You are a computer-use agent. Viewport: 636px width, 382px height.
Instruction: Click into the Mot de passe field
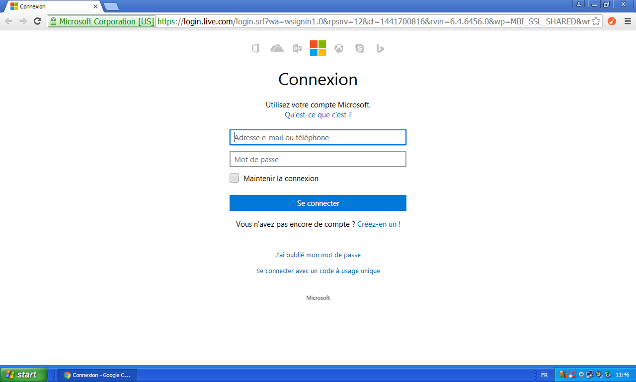[x=318, y=159]
